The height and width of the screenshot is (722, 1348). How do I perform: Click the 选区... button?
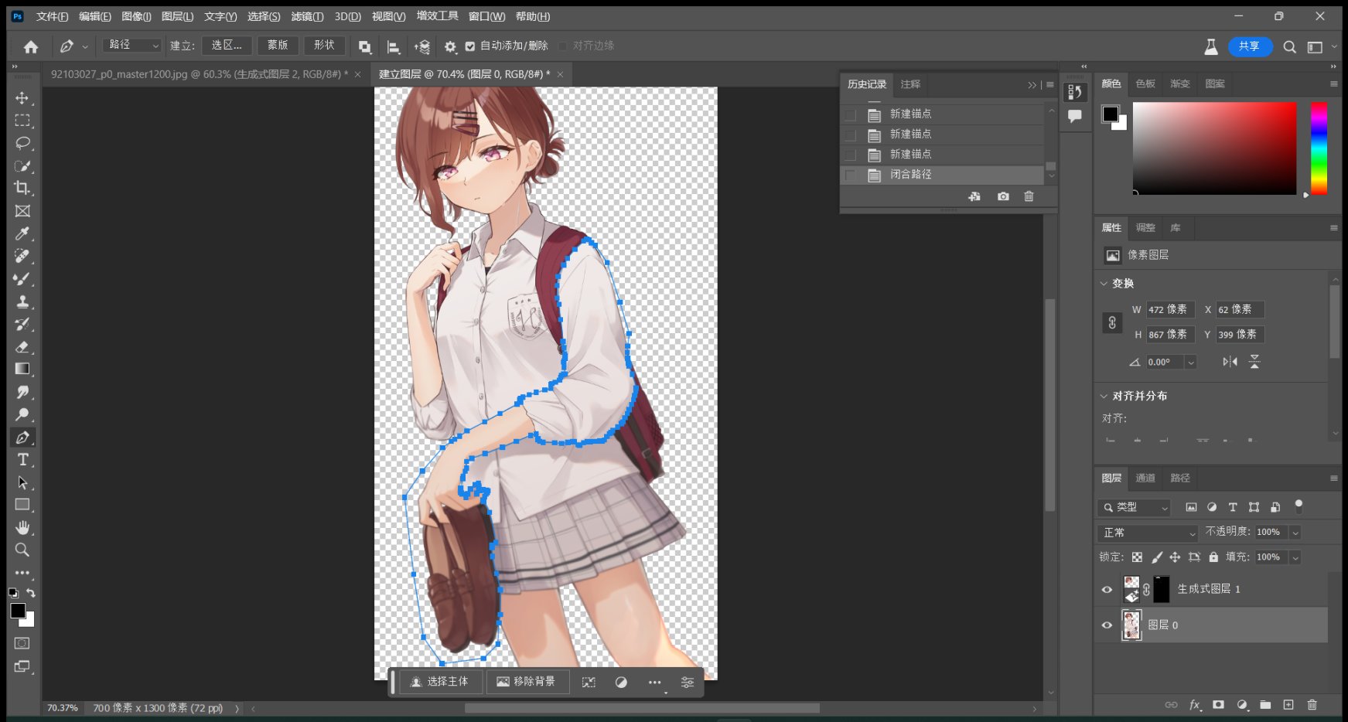point(227,46)
